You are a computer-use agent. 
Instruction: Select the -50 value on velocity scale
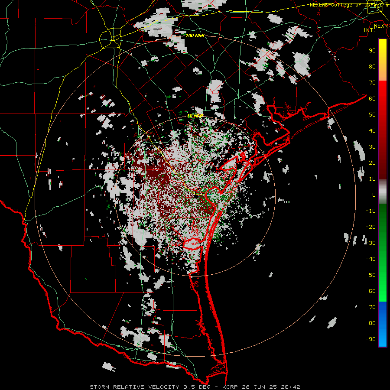370,275
